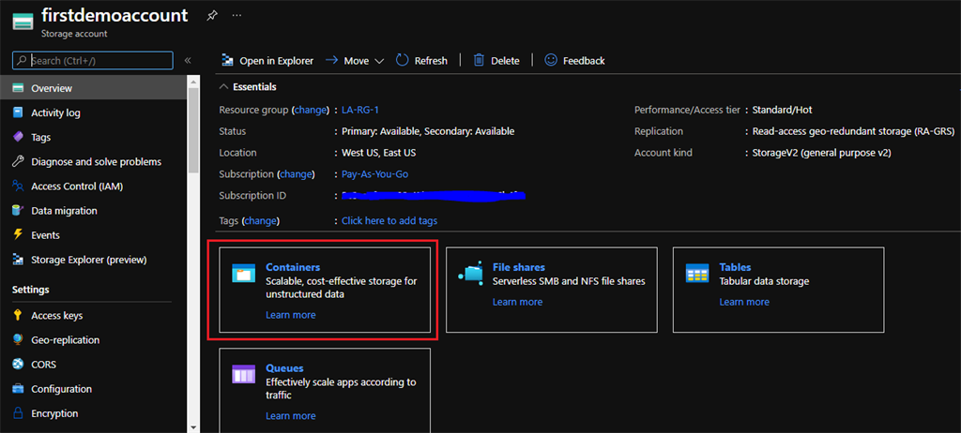Collapse the sidebar with the double chevron
This screenshot has width=961, height=433.
click(x=188, y=61)
